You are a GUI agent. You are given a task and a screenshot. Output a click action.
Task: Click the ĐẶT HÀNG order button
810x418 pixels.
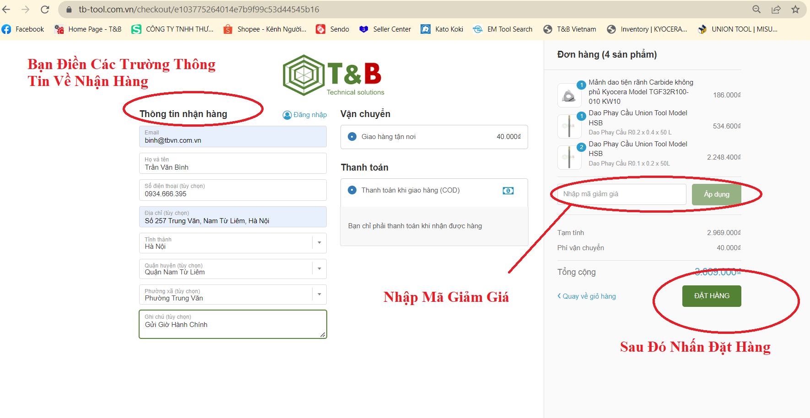pyautogui.click(x=712, y=296)
